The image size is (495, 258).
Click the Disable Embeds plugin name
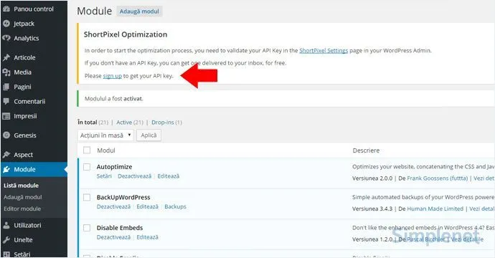[120, 228]
